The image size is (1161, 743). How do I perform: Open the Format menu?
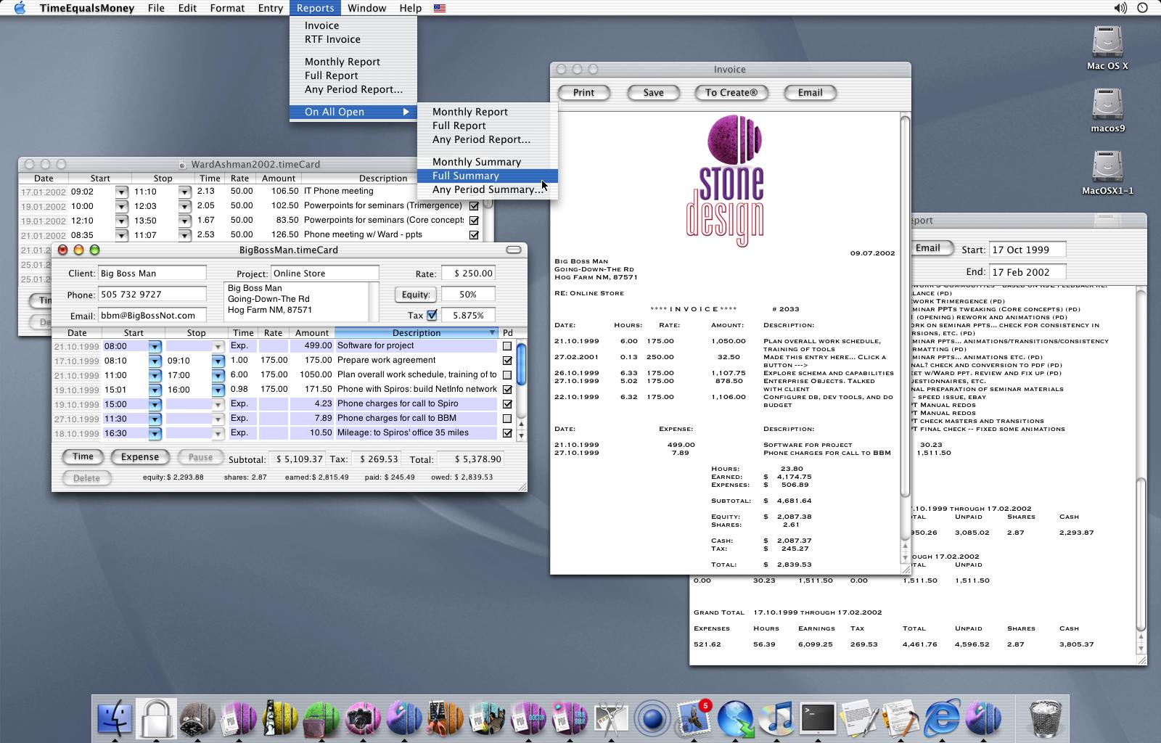[227, 8]
